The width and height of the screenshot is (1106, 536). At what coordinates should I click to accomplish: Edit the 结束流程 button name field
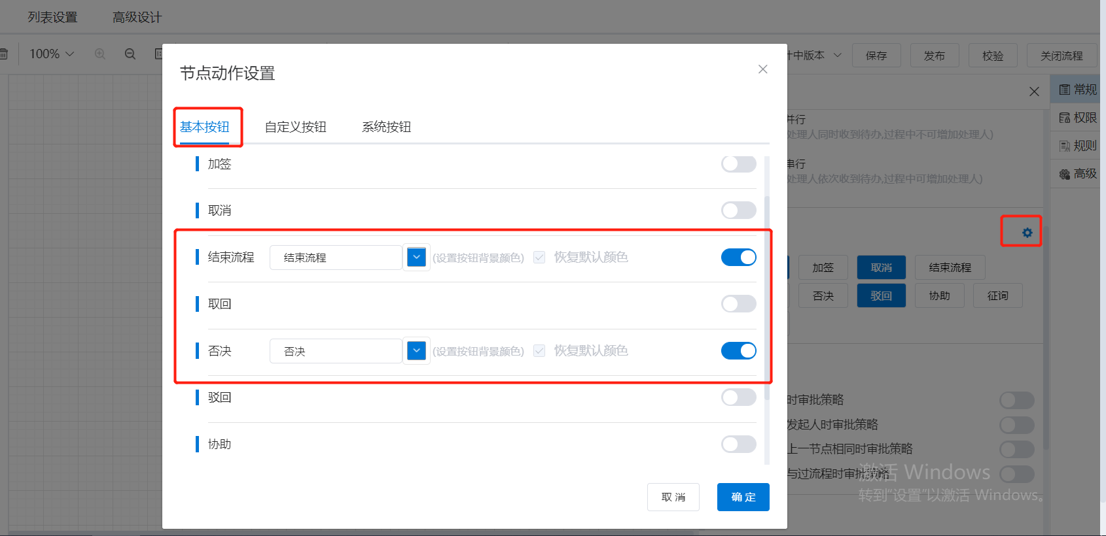pyautogui.click(x=336, y=258)
